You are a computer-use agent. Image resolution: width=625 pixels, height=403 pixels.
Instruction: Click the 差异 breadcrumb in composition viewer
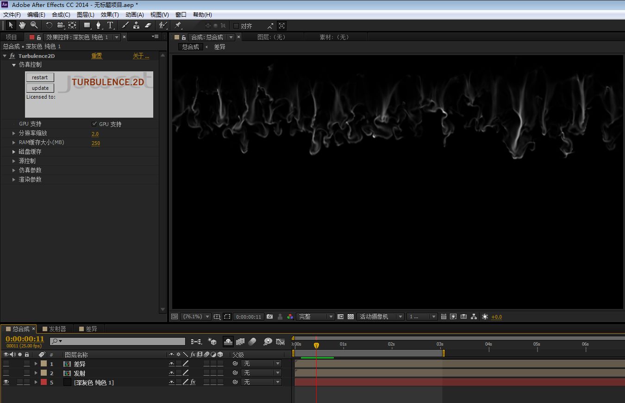219,47
